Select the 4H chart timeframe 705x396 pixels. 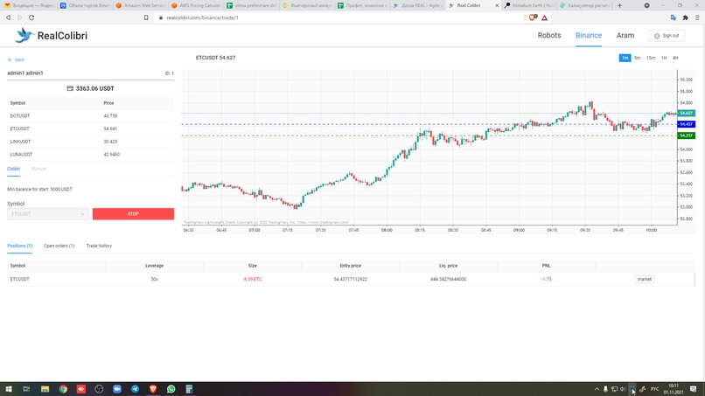tap(675, 58)
